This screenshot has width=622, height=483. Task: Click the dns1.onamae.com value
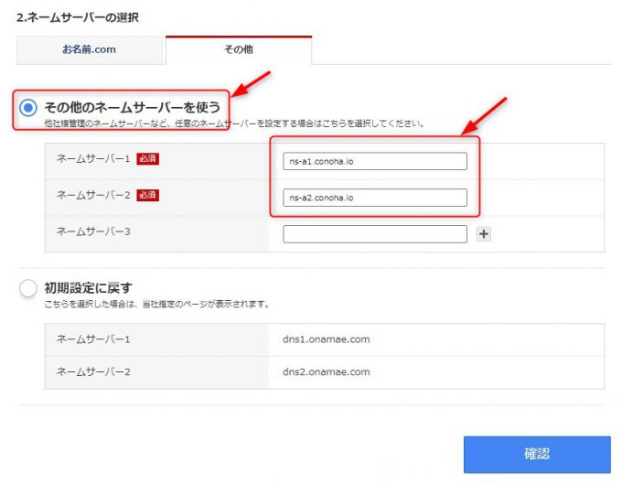[x=326, y=339]
